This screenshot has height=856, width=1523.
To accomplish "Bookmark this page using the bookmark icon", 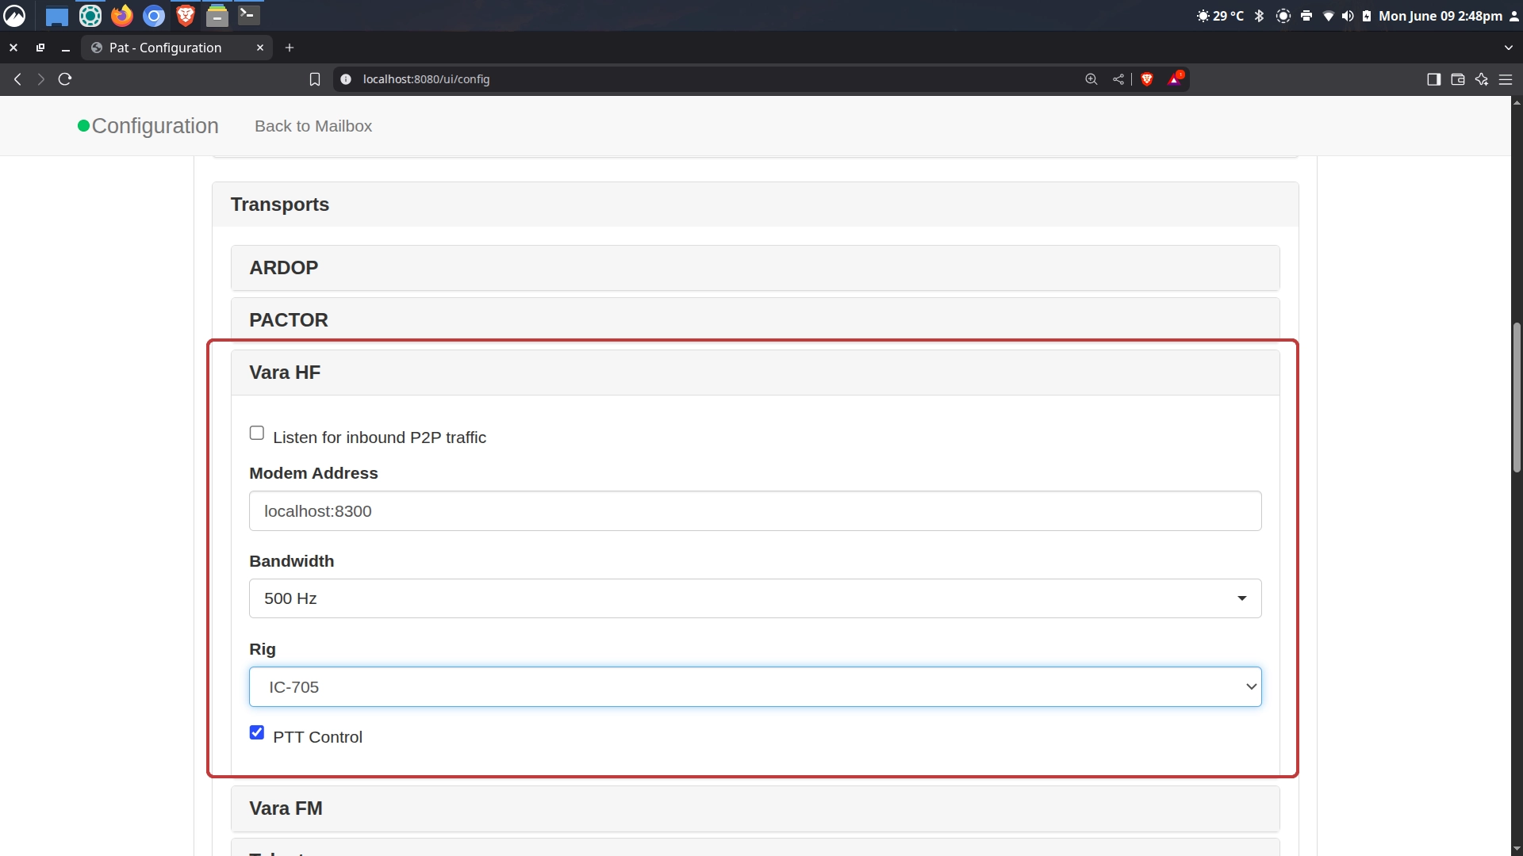I will (x=315, y=79).
